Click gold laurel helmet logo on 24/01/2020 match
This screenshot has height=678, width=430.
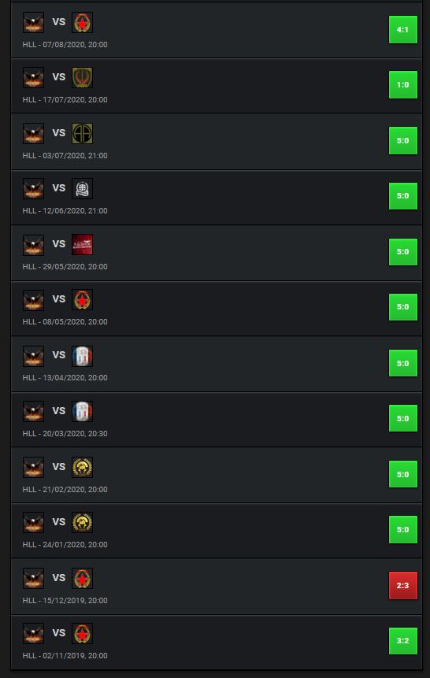coord(82,522)
